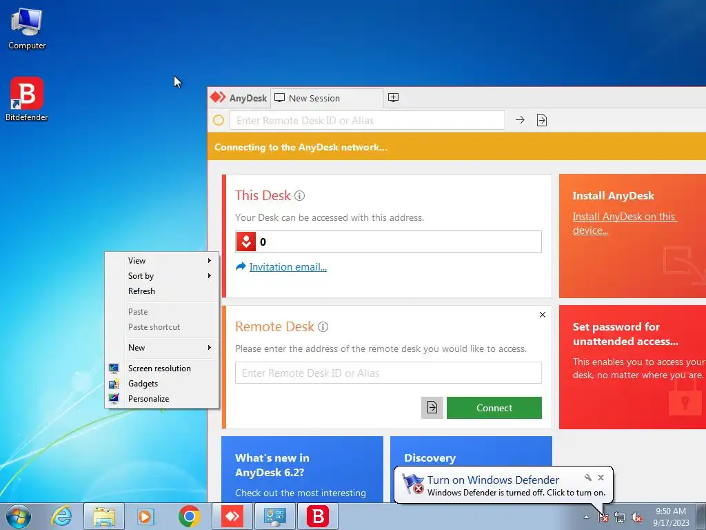Open the Invitation email link
Viewport: 706px width, 530px height.
(288, 267)
